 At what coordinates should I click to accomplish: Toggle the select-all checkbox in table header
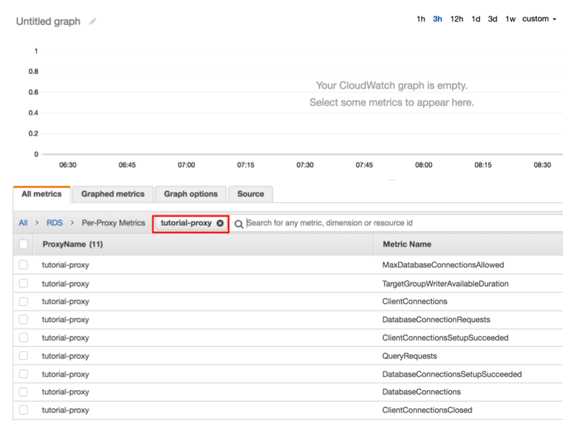(x=24, y=244)
